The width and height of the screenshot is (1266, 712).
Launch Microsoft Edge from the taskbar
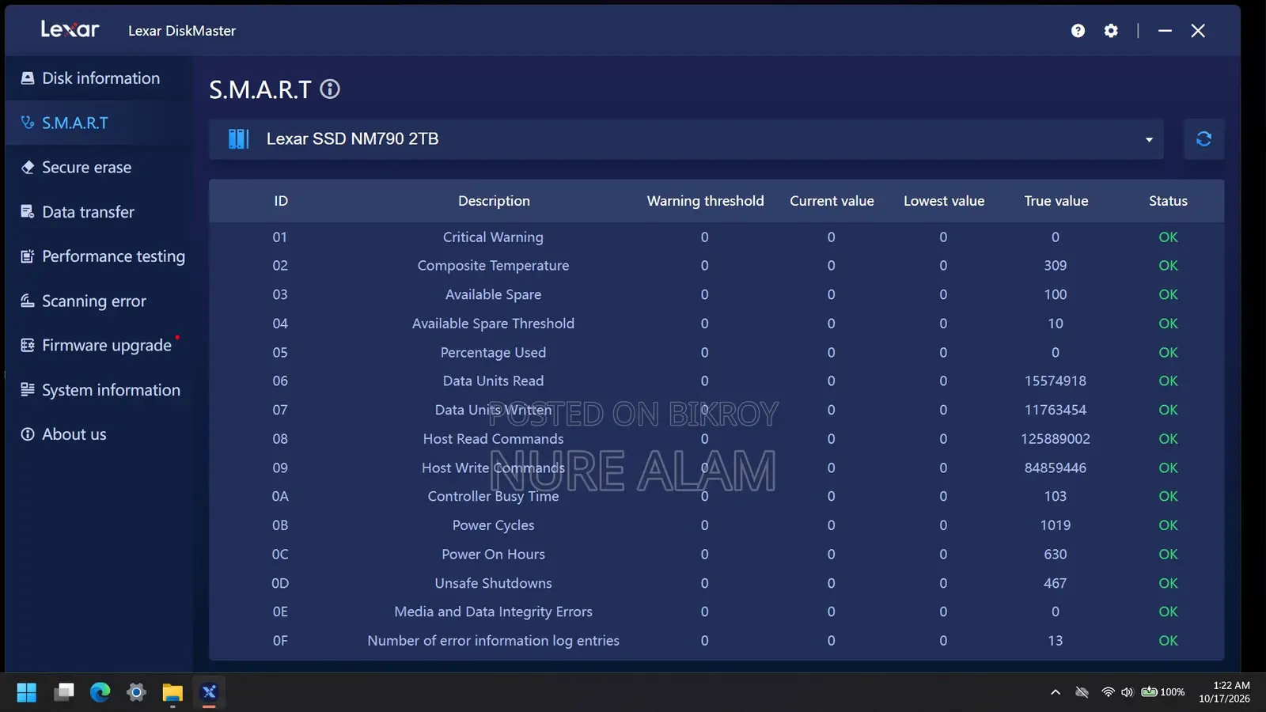(x=100, y=692)
